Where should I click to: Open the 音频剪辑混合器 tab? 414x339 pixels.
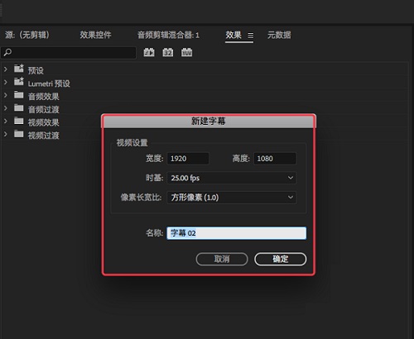click(168, 35)
